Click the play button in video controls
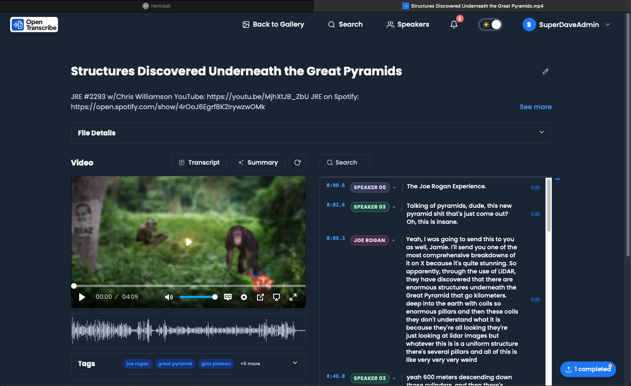Image resolution: width=631 pixels, height=386 pixels. (82, 297)
